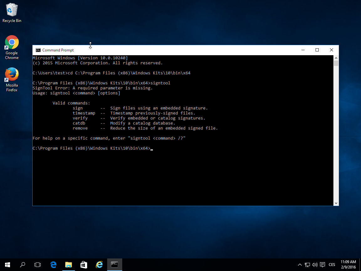Click the console scrollbar down arrow

pyautogui.click(x=336, y=203)
